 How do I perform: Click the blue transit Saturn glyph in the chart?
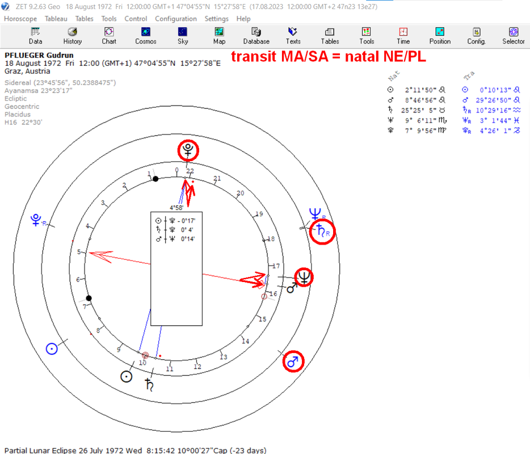click(x=321, y=232)
